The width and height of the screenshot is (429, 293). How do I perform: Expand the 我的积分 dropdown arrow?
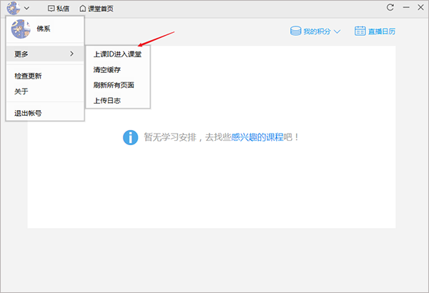click(337, 31)
